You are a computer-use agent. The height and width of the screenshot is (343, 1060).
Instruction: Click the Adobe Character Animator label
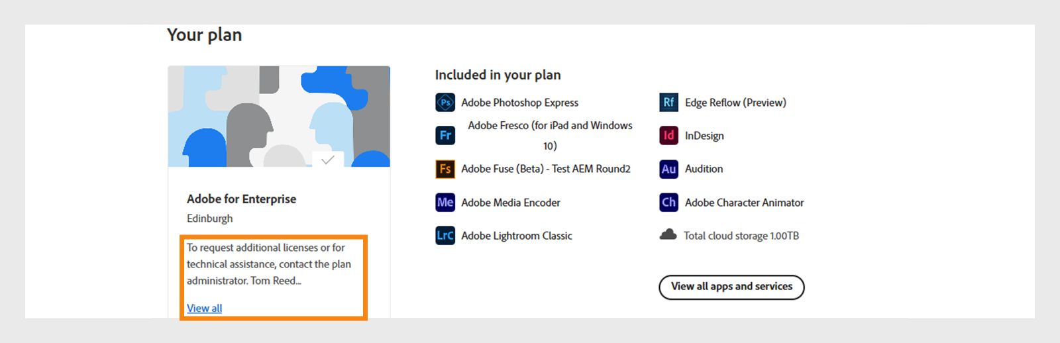744,203
